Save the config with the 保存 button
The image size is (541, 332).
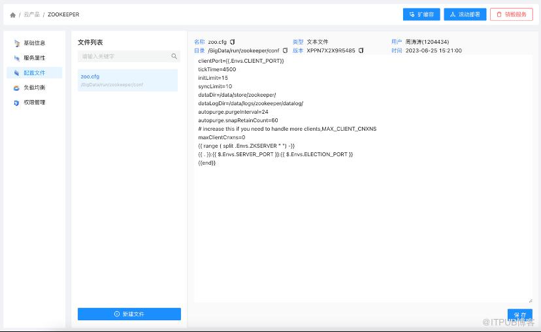point(519,314)
